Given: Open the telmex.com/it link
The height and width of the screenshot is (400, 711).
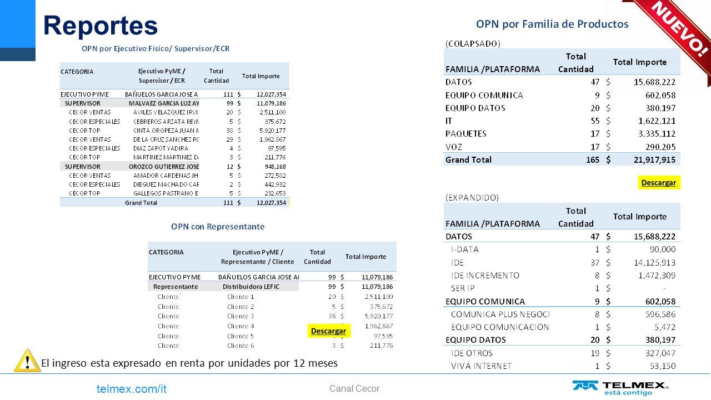Looking at the screenshot, I should point(131,389).
